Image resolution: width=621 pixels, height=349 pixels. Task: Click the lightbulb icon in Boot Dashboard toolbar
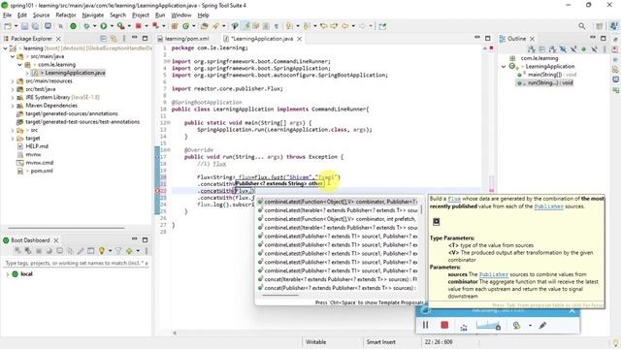[x=102, y=251]
